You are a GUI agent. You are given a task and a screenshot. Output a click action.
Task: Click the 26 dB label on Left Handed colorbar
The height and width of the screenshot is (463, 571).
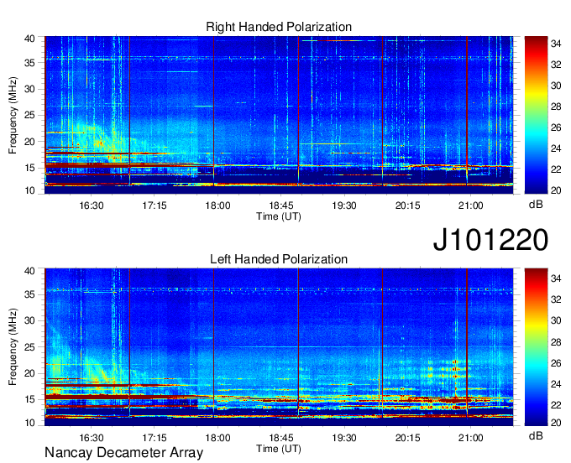pyautogui.click(x=556, y=362)
